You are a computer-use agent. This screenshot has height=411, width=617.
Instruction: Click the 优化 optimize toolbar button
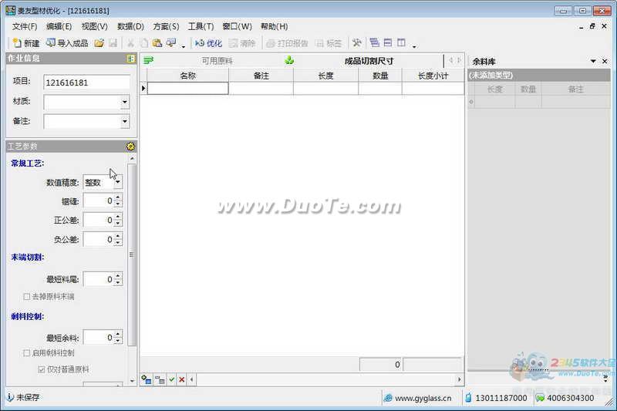pyautogui.click(x=208, y=43)
